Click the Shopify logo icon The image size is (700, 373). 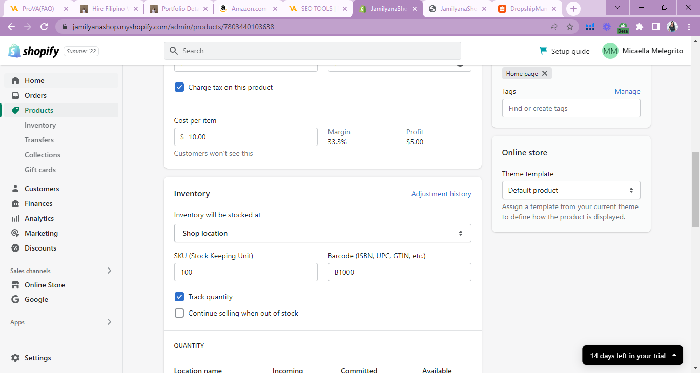tap(14, 51)
